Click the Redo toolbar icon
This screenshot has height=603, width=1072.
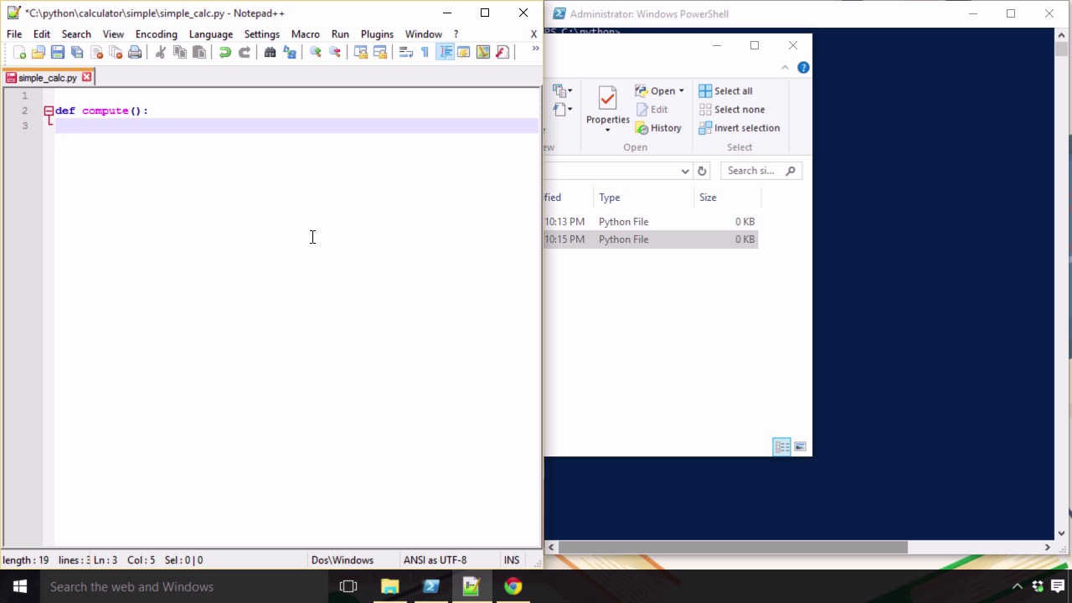click(245, 52)
